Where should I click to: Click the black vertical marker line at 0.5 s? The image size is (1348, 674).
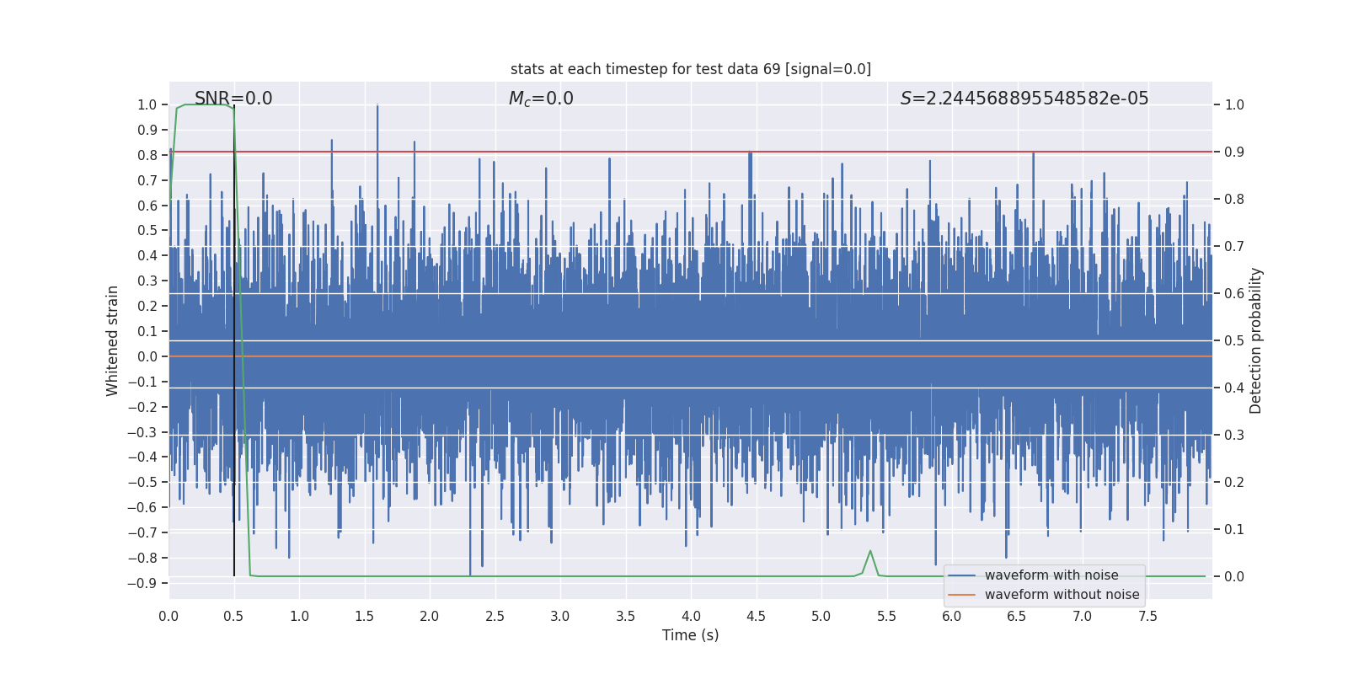(x=234, y=340)
